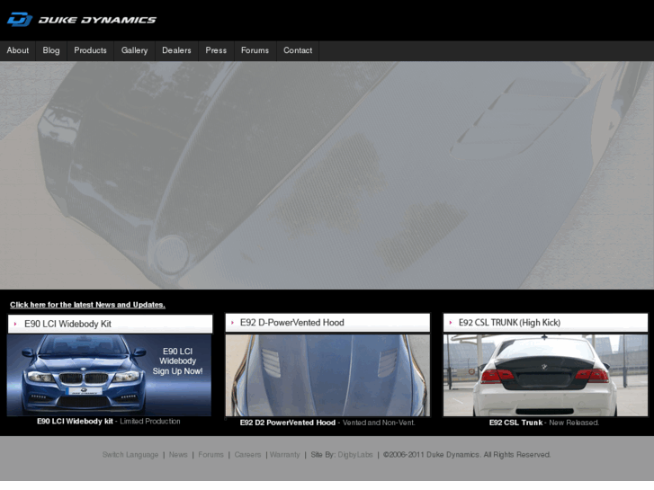The height and width of the screenshot is (490, 654).
Task: Click the carbon hood hero banner image
Action: [x=327, y=175]
